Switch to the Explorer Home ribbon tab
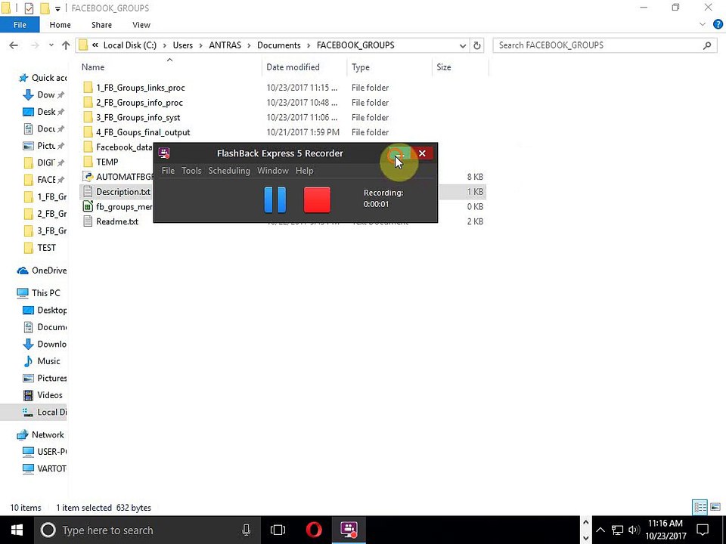726x544 pixels. point(60,25)
